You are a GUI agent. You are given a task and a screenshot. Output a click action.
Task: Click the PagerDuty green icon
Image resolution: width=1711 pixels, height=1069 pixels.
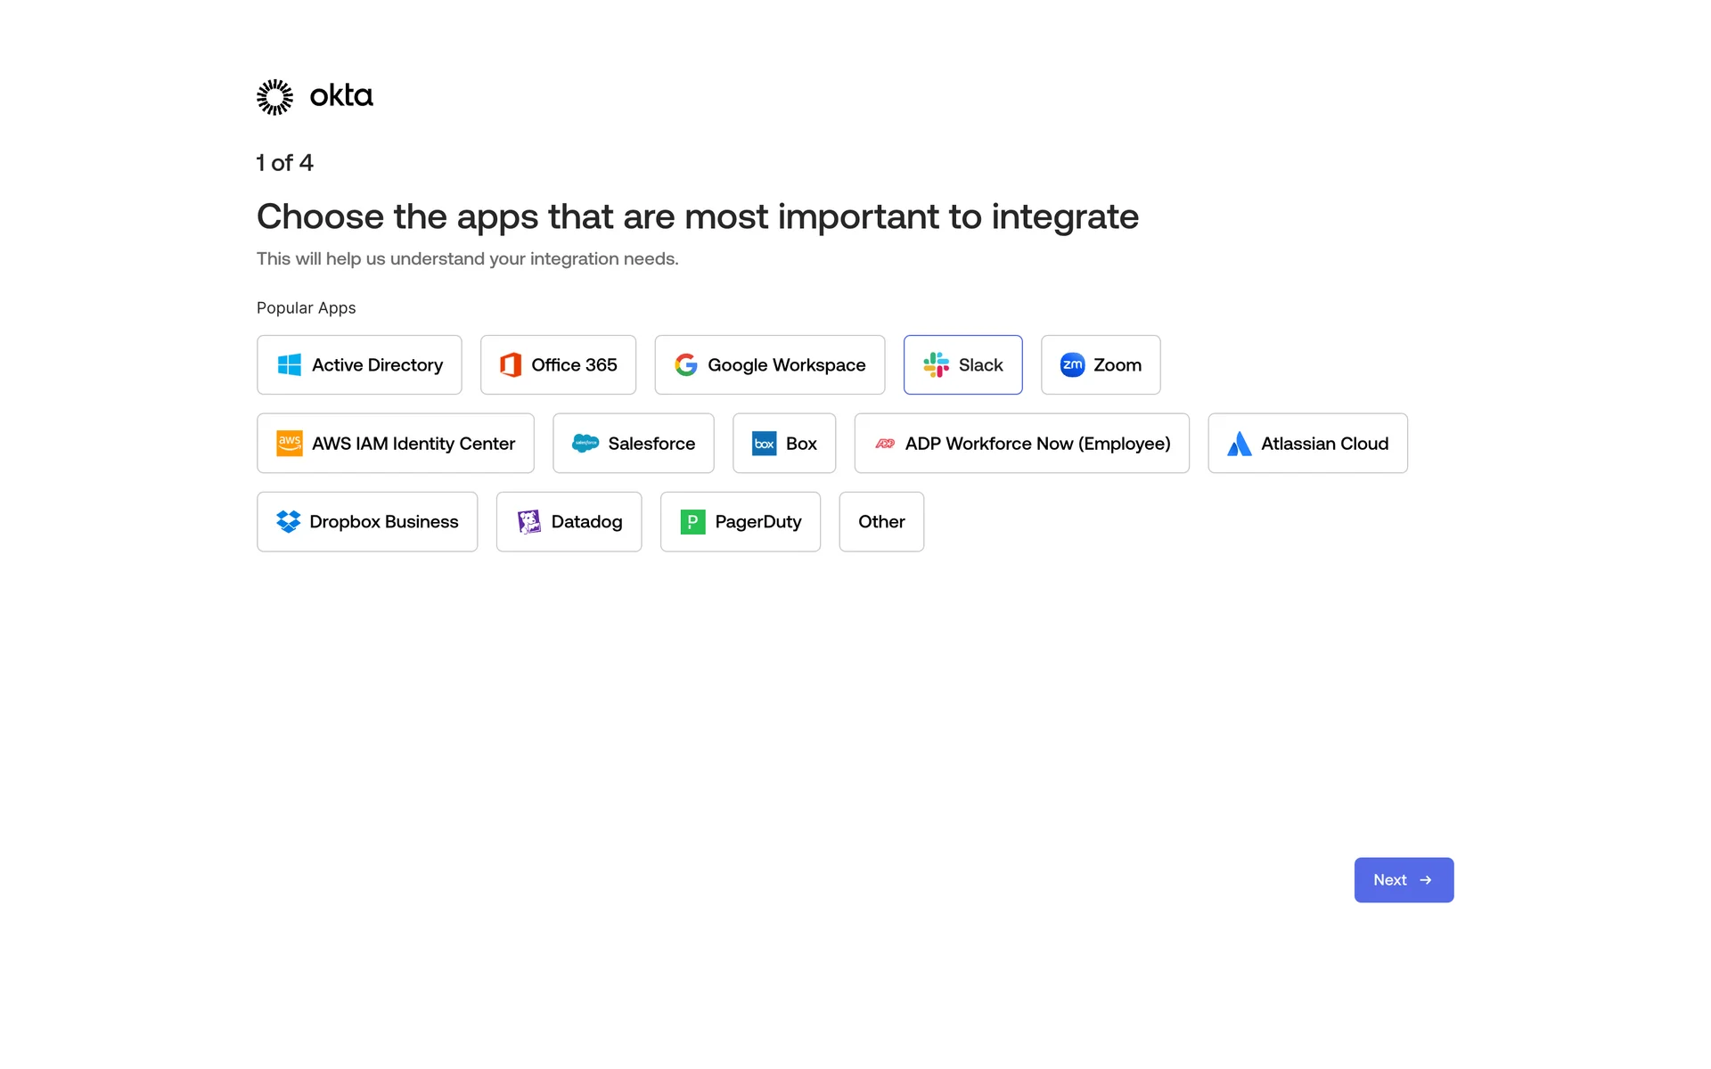click(692, 522)
